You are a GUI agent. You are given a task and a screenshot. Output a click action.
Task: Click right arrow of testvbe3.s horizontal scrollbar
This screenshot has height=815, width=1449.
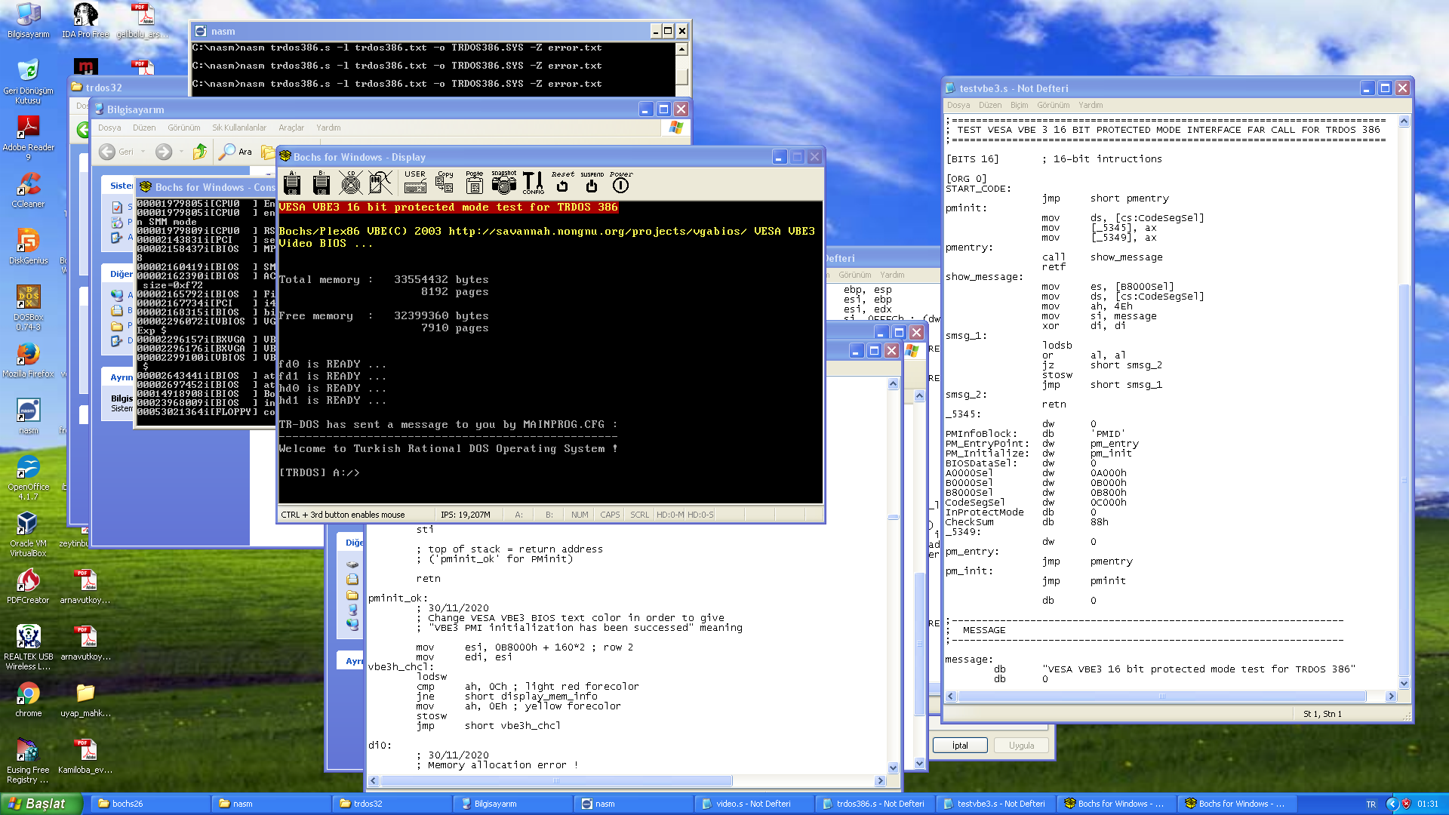click(x=1391, y=697)
